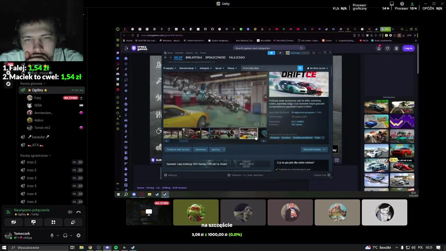Screen dimensions: 446x251
Task: Open Discord activities button
Action: [53, 222]
